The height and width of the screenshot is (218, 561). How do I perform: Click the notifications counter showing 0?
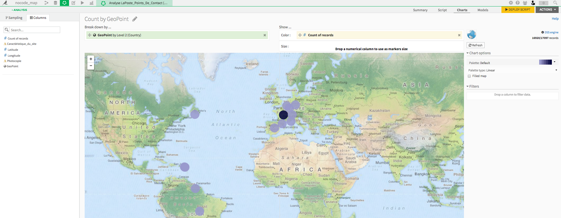tap(544, 3)
